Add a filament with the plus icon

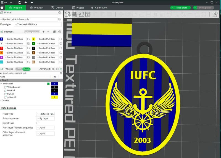(x=43, y=32)
